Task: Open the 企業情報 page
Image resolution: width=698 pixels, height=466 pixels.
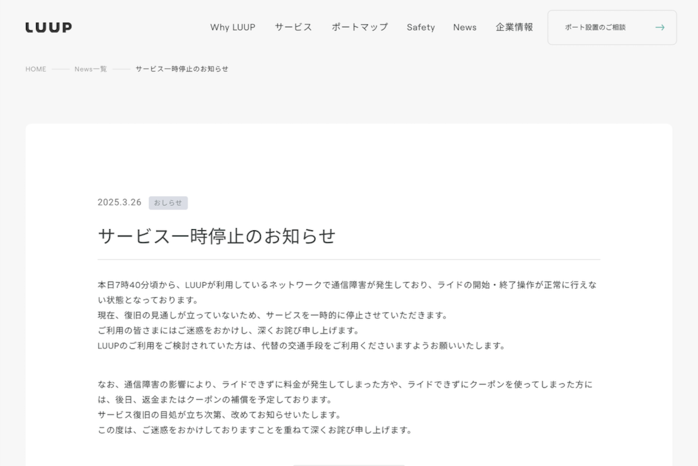Action: pos(514,27)
